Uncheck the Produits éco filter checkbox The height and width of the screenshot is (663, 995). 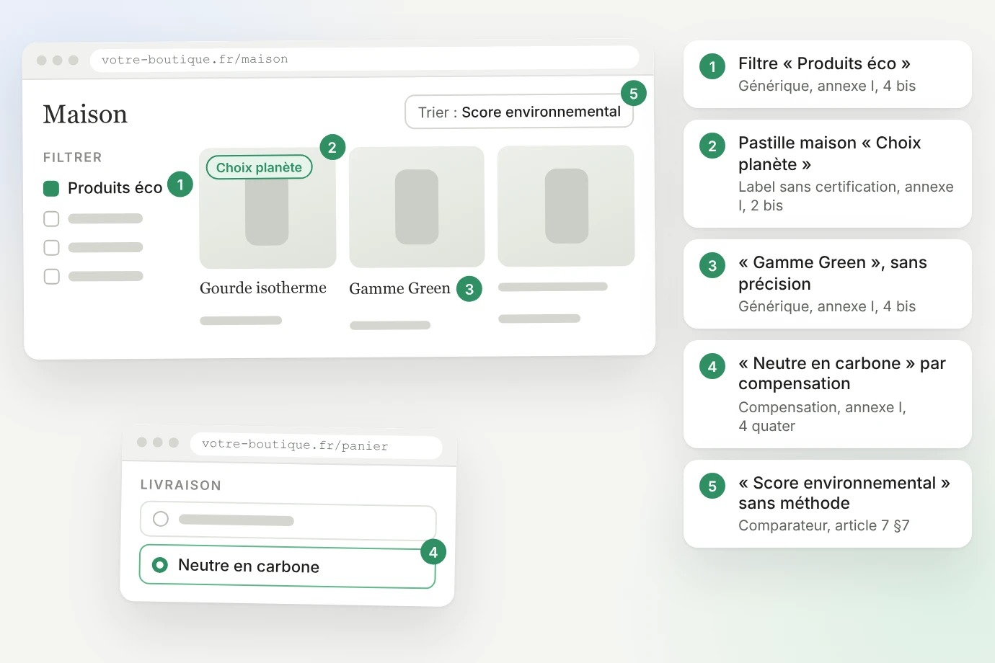(x=51, y=189)
